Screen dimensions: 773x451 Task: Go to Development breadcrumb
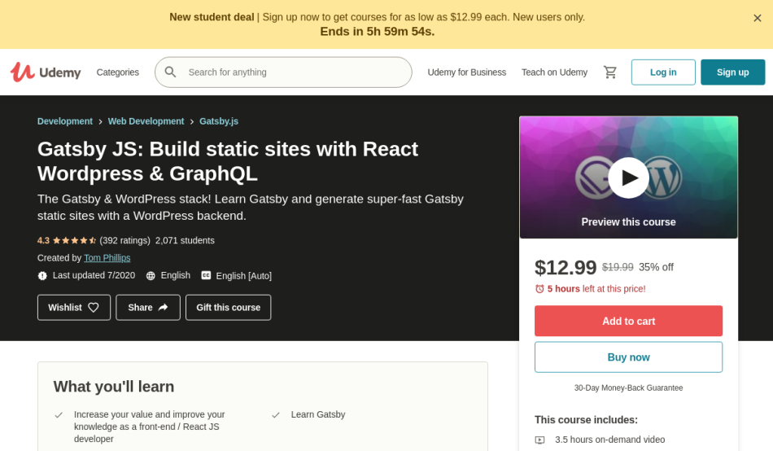pyautogui.click(x=64, y=121)
